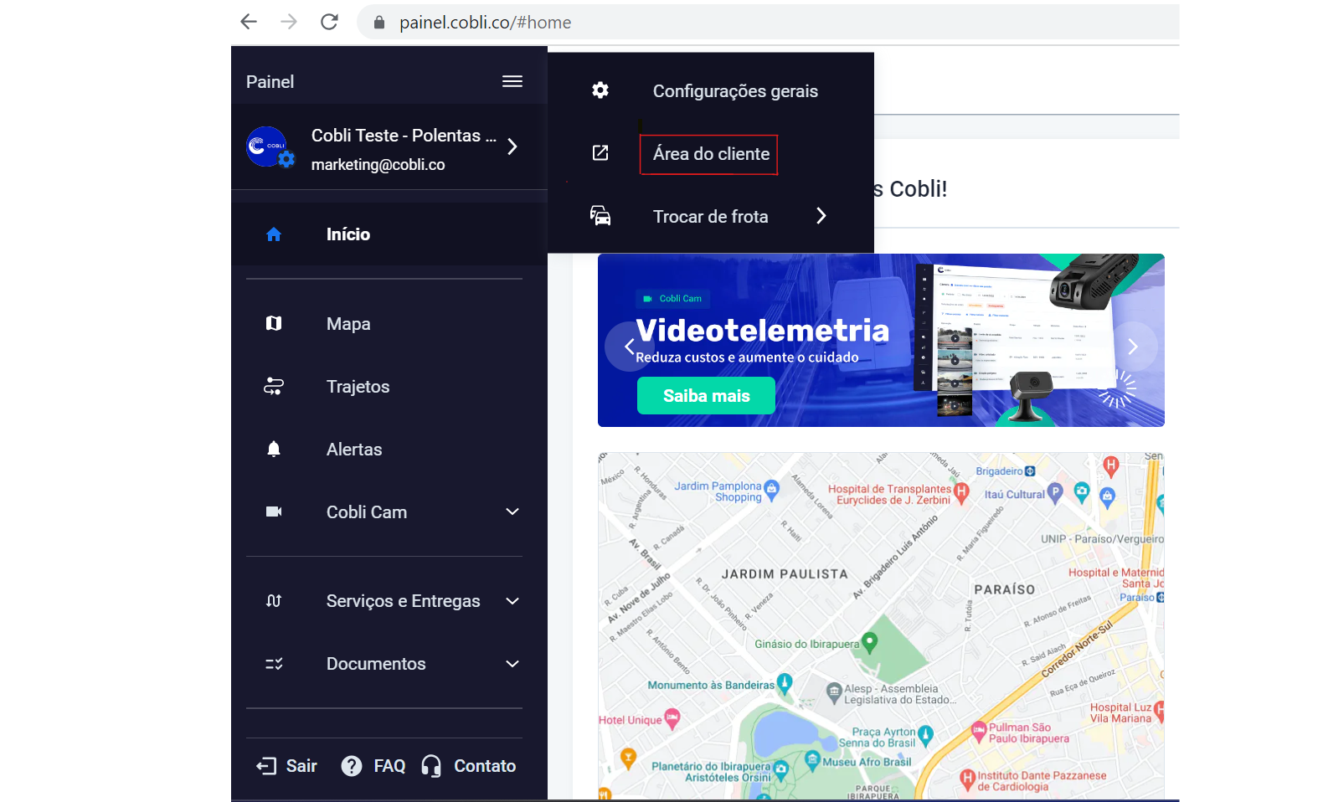Image resolution: width=1323 pixels, height=802 pixels.
Task: Click the Saiba mais button
Action: (x=706, y=396)
